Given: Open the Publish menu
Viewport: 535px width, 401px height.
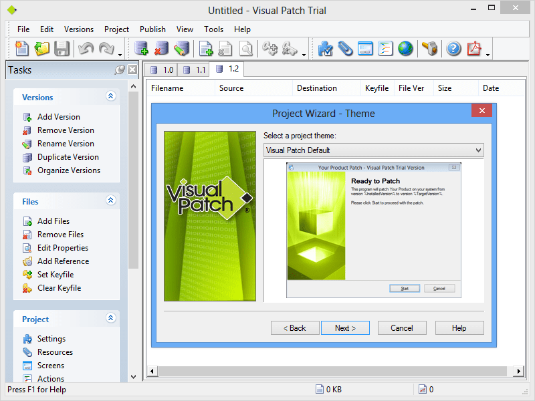Looking at the screenshot, I should click(152, 29).
